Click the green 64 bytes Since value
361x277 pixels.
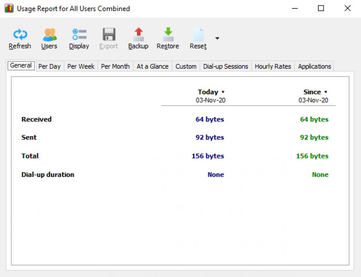[x=314, y=119]
